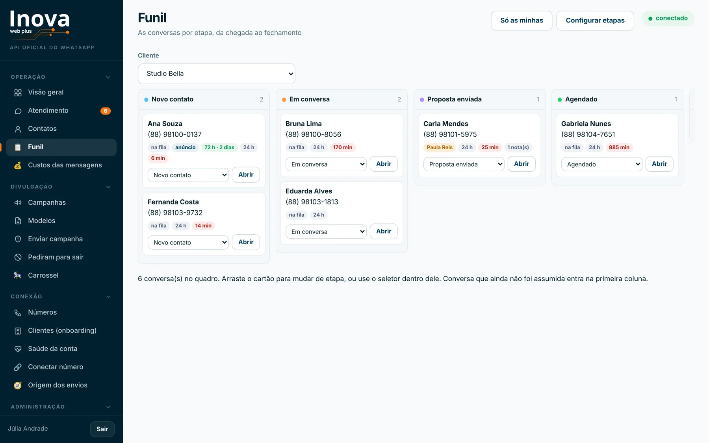Open Carla Mendes's Proposta enviada selector
Screen dimensions: 709x443
coord(464,164)
